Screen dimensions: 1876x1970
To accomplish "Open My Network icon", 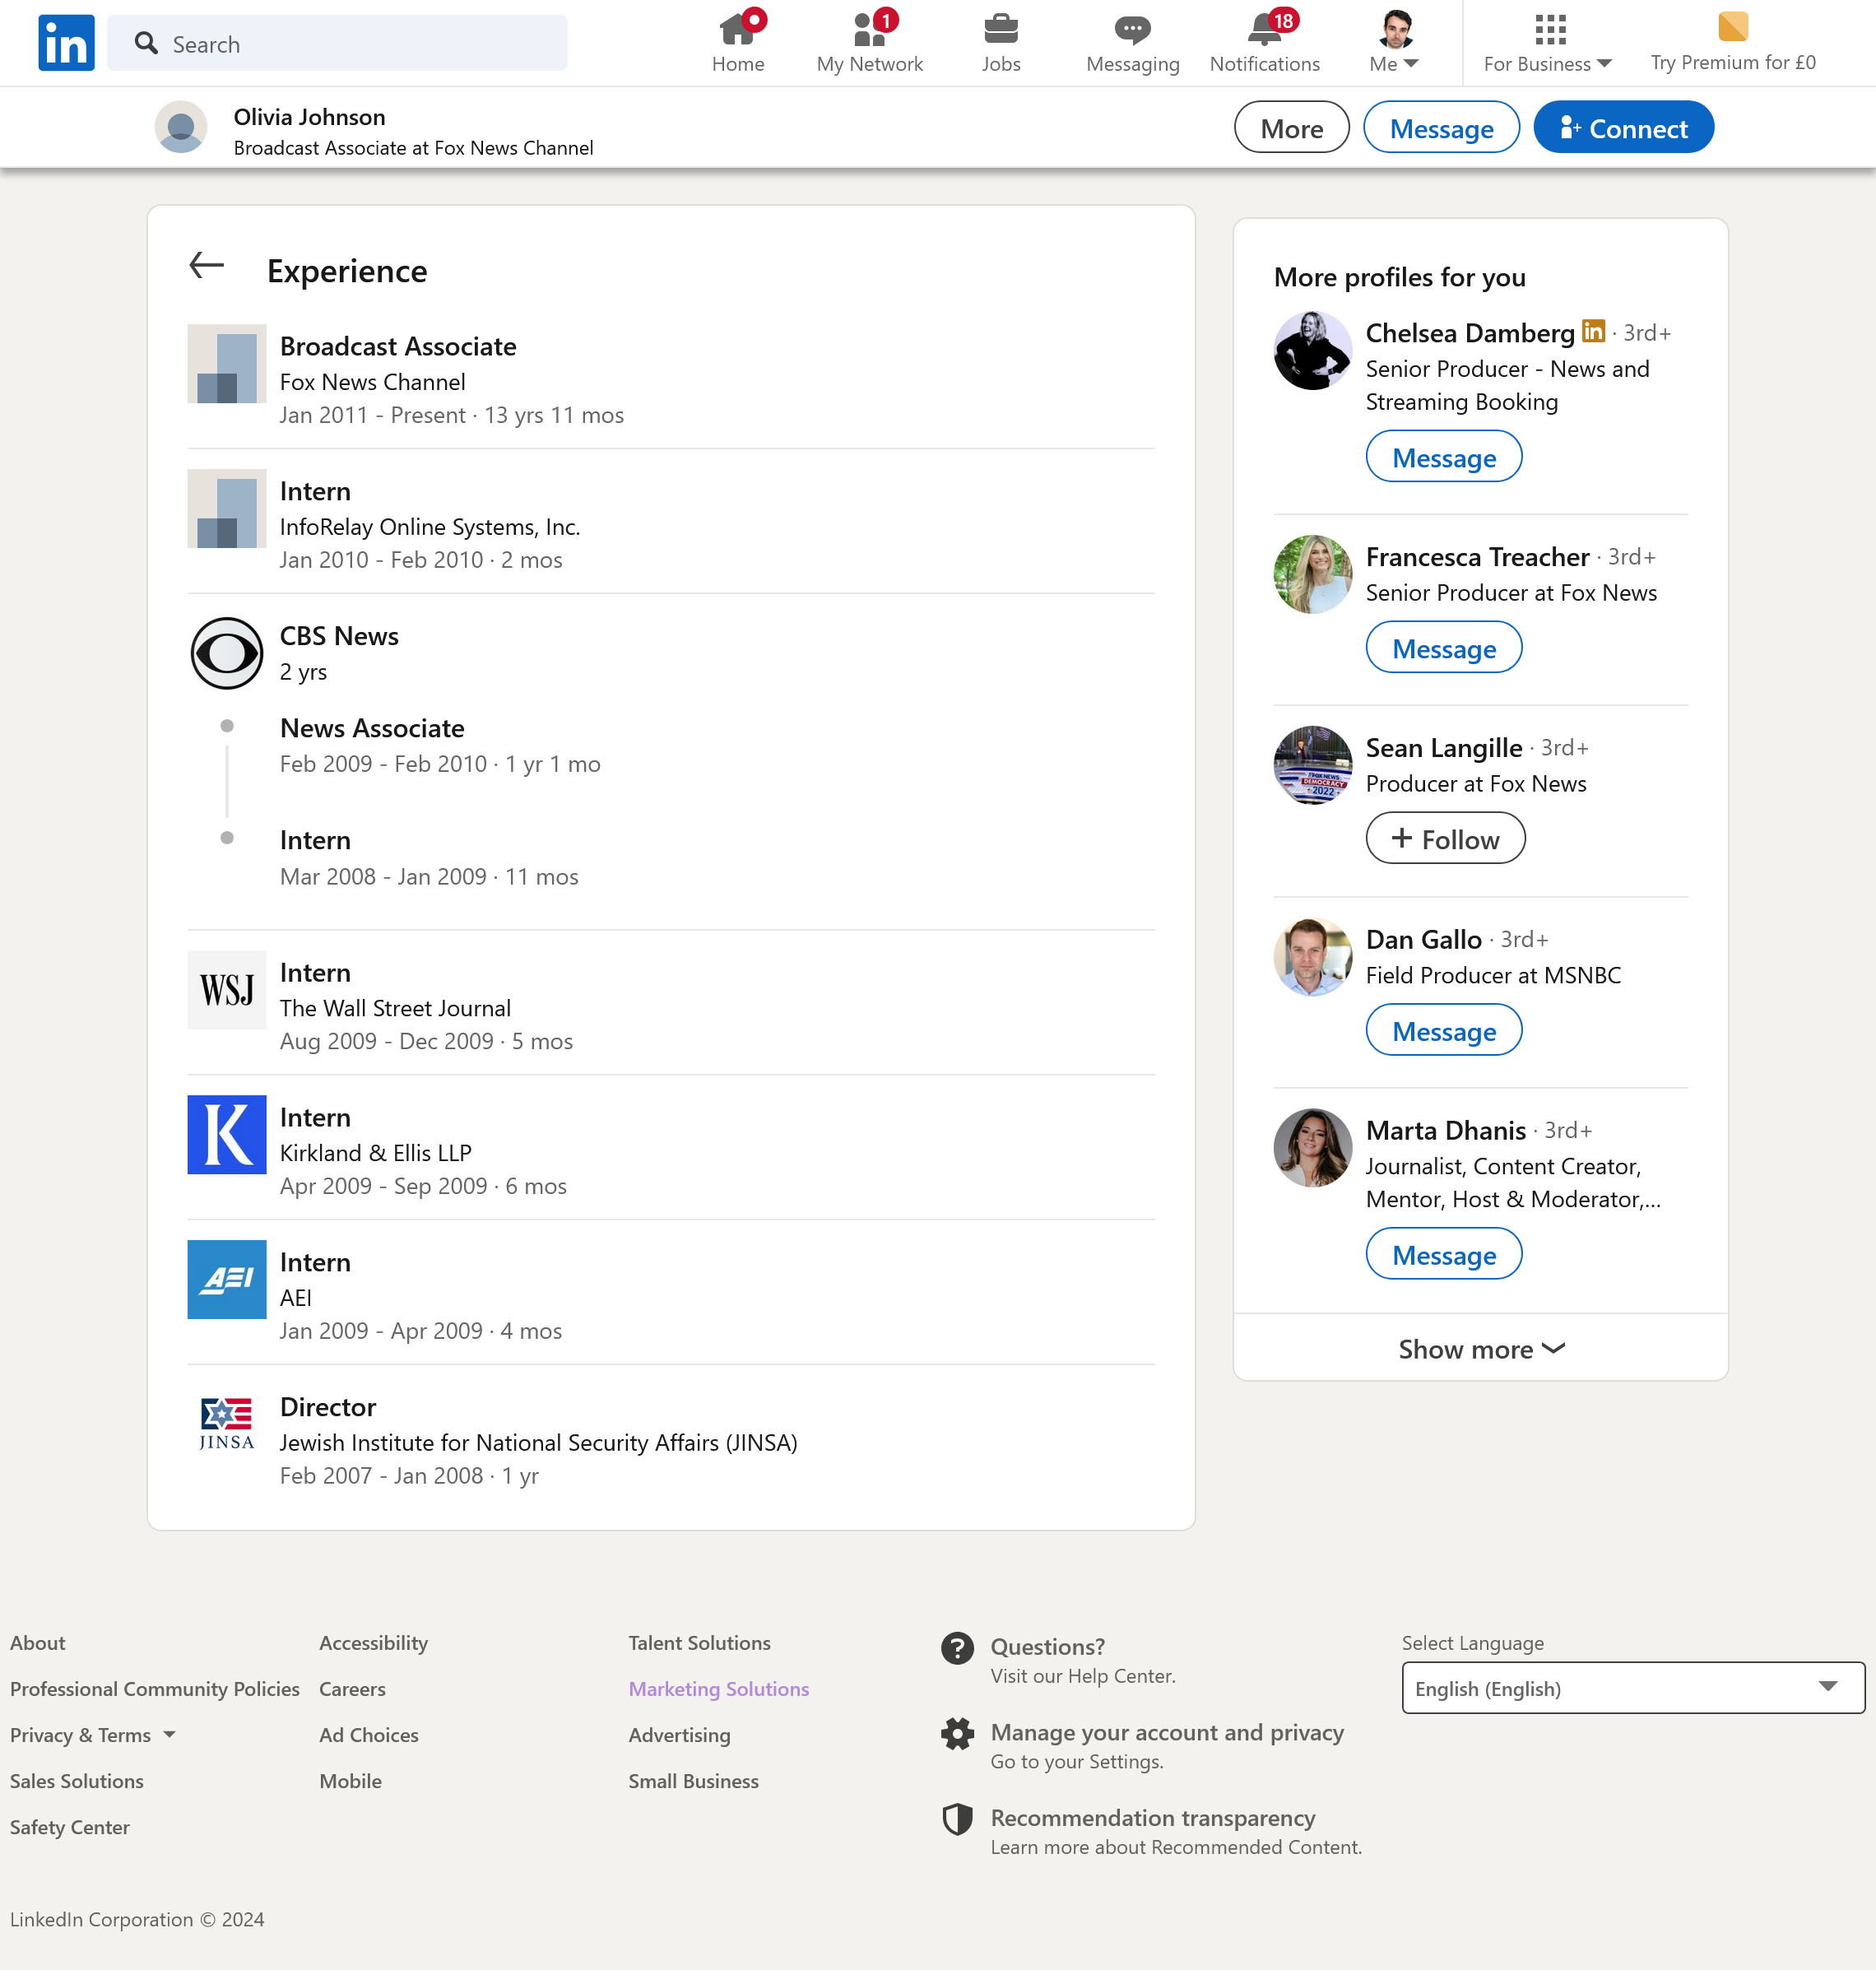I will coord(870,29).
